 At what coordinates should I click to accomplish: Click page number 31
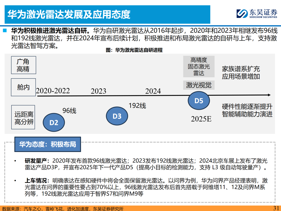click(276, 208)
